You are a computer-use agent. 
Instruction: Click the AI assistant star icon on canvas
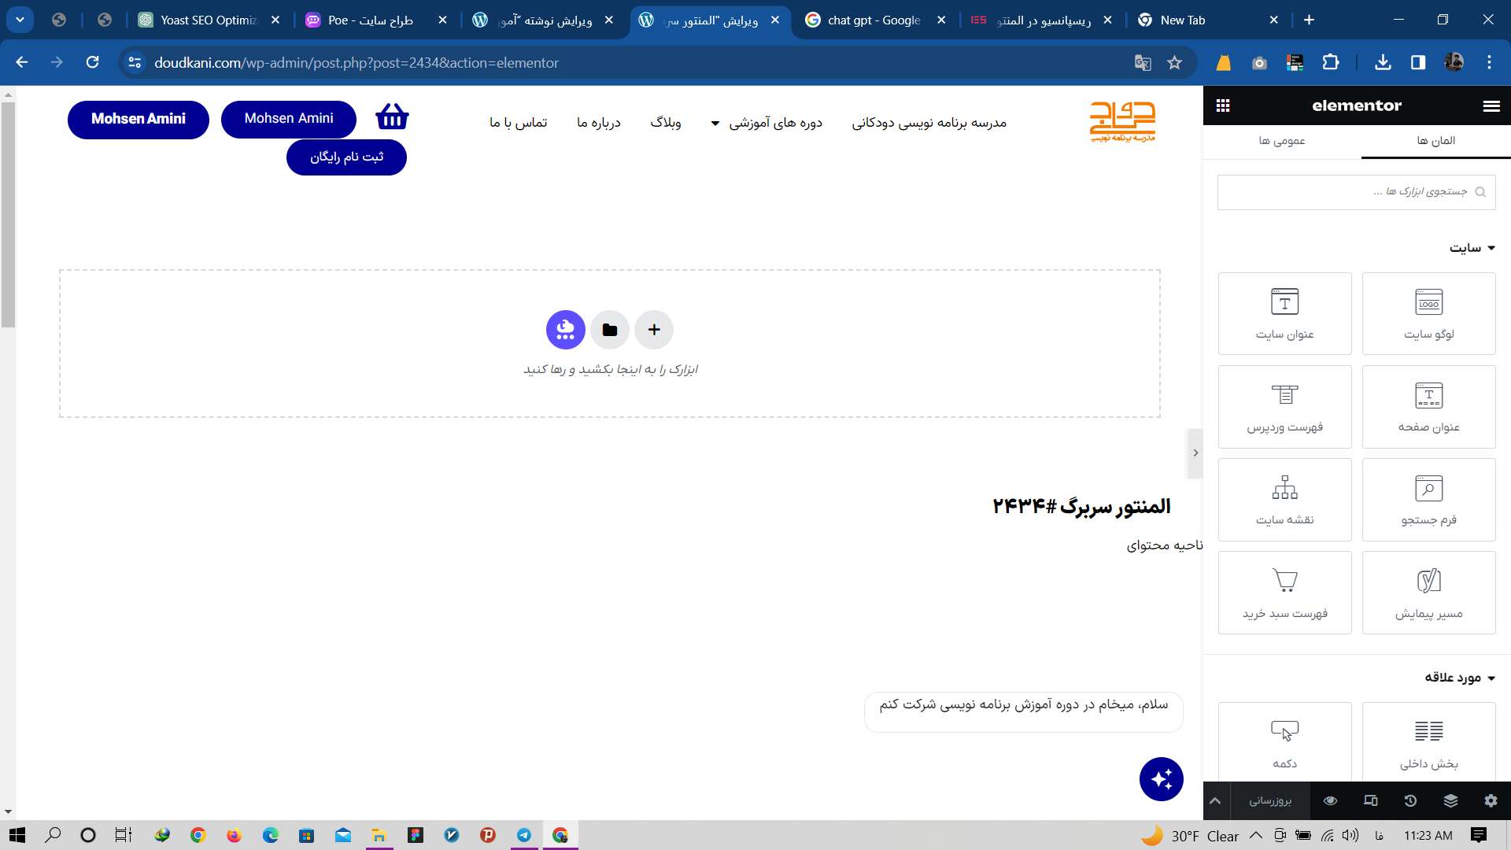[1162, 778]
